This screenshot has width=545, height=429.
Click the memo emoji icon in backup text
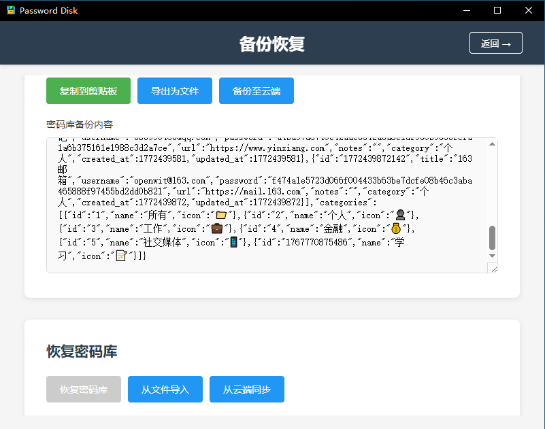tap(122, 256)
